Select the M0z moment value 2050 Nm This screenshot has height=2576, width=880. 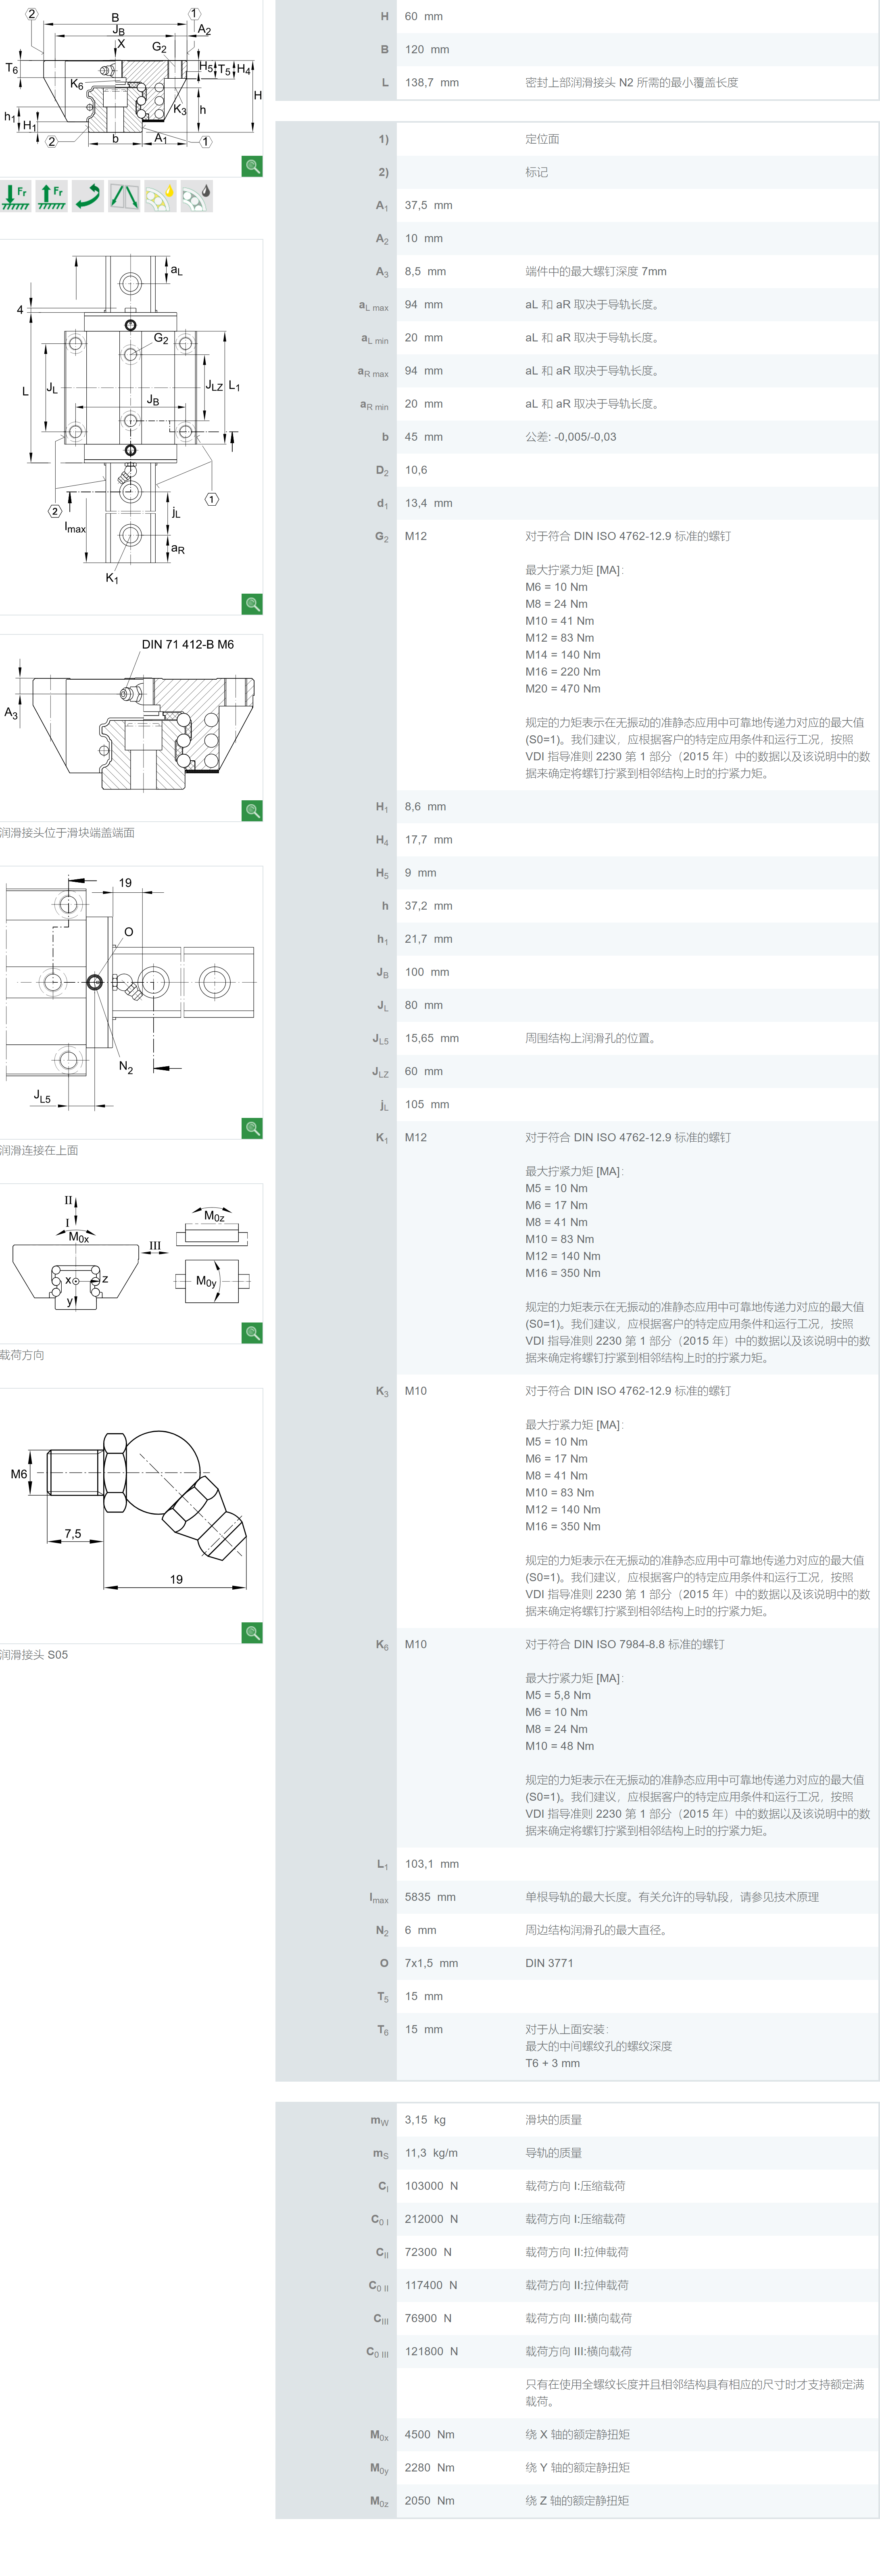(x=430, y=2501)
